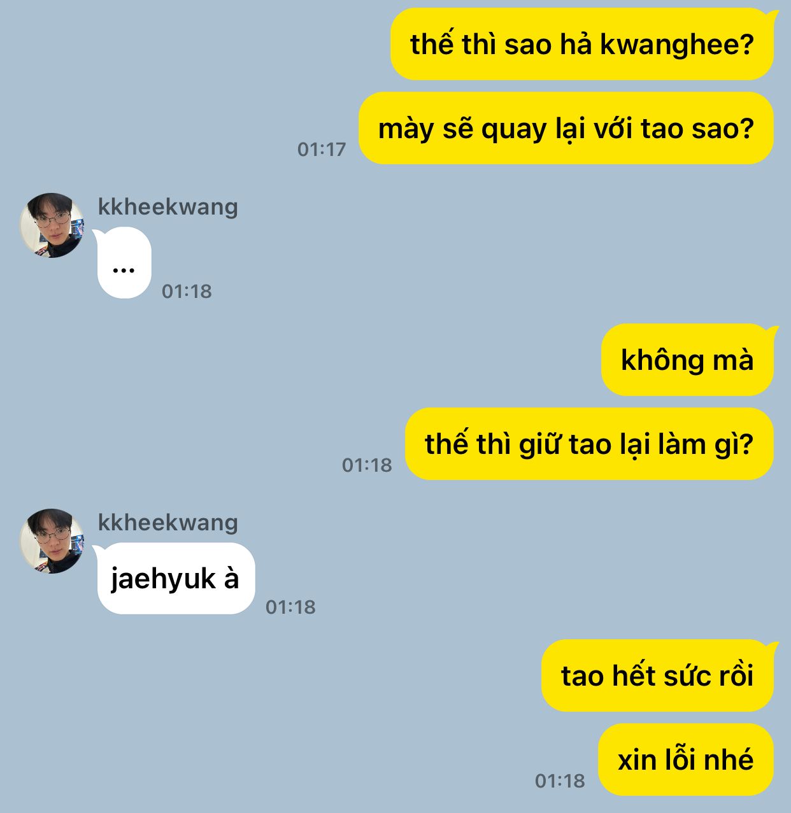Screen dimensions: 791x813
Task: Tap the "thế thì giữ tao lại làm gì?" message
Action: click(589, 444)
